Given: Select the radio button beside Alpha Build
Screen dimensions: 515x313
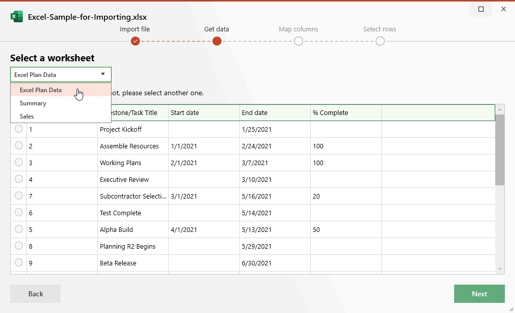Looking at the screenshot, I should 19,229.
